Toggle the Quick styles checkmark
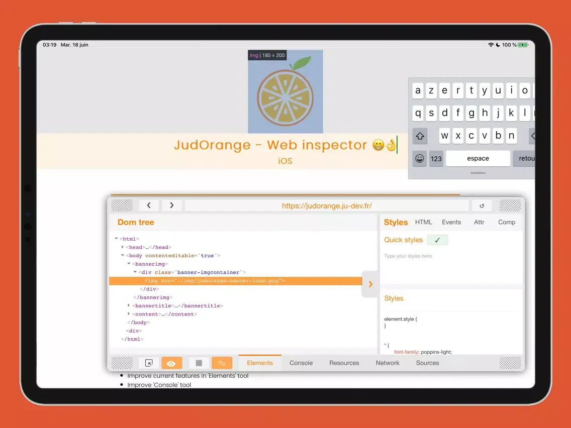 tap(437, 240)
